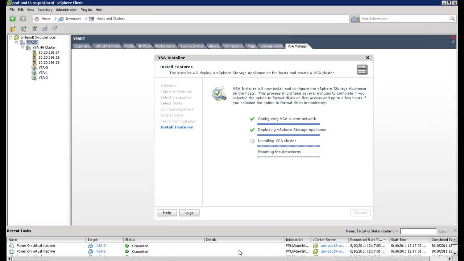Click the Home house icon in the breadcrumb

[36, 19]
